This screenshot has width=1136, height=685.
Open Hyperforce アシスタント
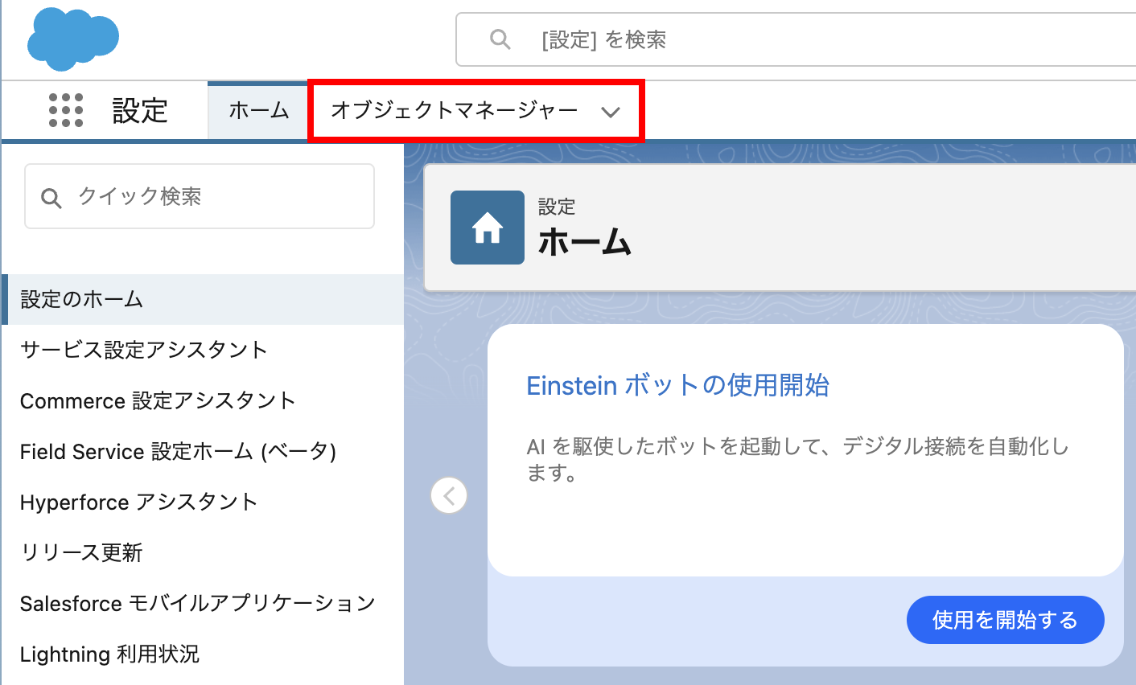tap(138, 502)
